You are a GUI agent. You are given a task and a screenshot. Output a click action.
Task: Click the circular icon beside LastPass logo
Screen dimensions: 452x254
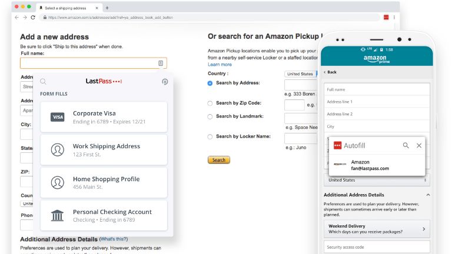click(x=165, y=82)
